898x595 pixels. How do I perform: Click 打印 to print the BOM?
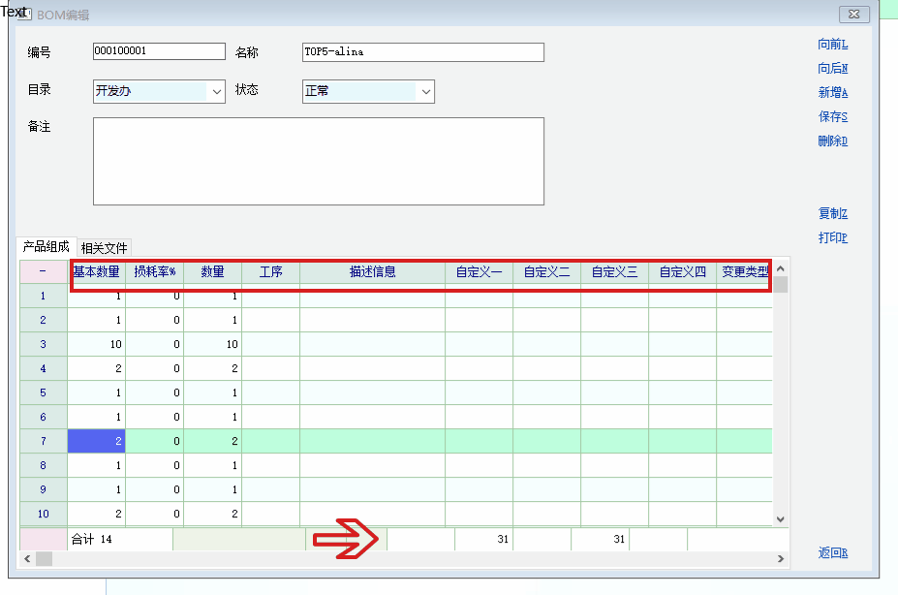pos(832,238)
